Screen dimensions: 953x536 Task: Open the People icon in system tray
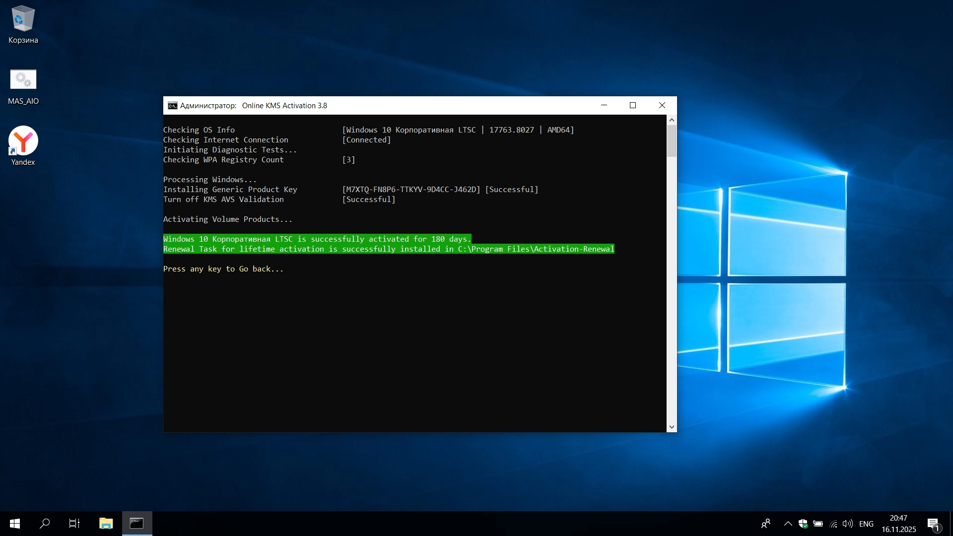pos(766,524)
